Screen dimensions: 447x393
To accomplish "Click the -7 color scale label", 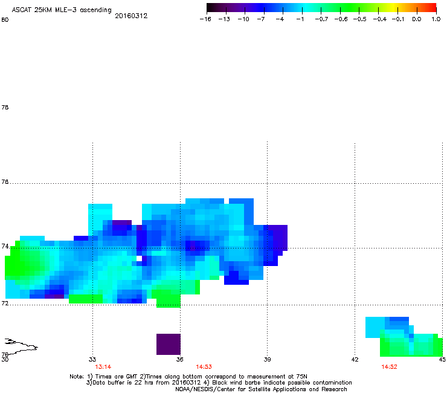I will [260, 19].
